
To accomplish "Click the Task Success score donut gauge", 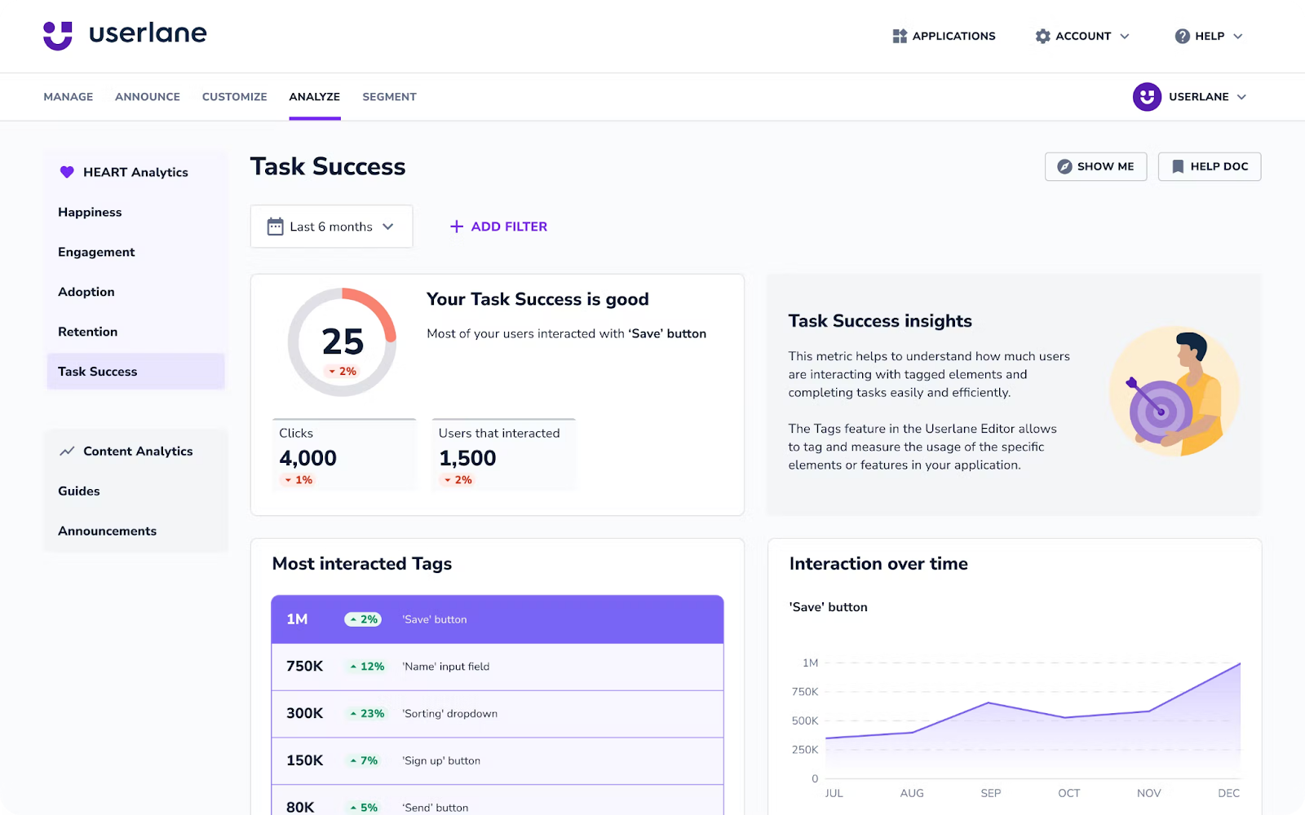I will [342, 342].
